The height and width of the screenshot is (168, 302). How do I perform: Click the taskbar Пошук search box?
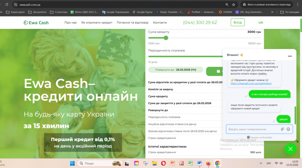[100, 163]
